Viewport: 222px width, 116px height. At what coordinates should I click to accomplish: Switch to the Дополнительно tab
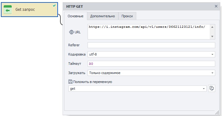[x=102, y=16]
